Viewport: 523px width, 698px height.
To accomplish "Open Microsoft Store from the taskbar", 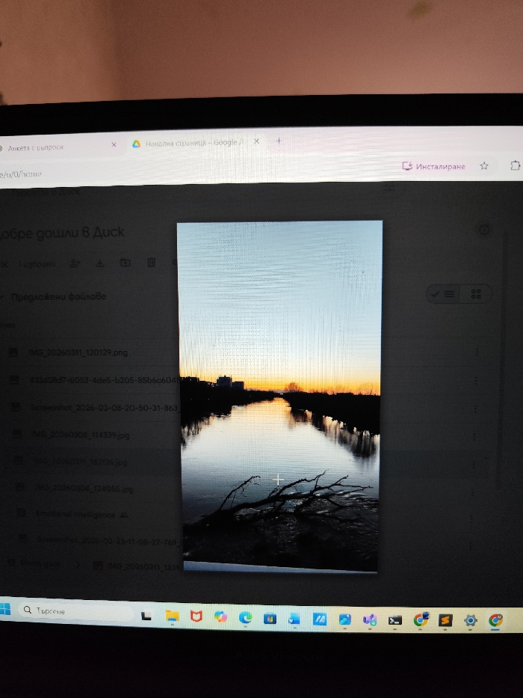I will [x=270, y=618].
